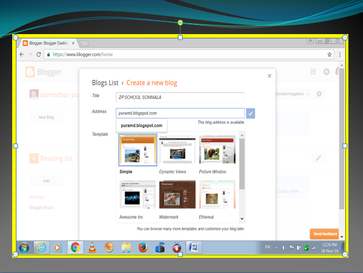Select the Simple template thumbnail
This screenshot has height=273, width=363.
[x=138, y=149]
